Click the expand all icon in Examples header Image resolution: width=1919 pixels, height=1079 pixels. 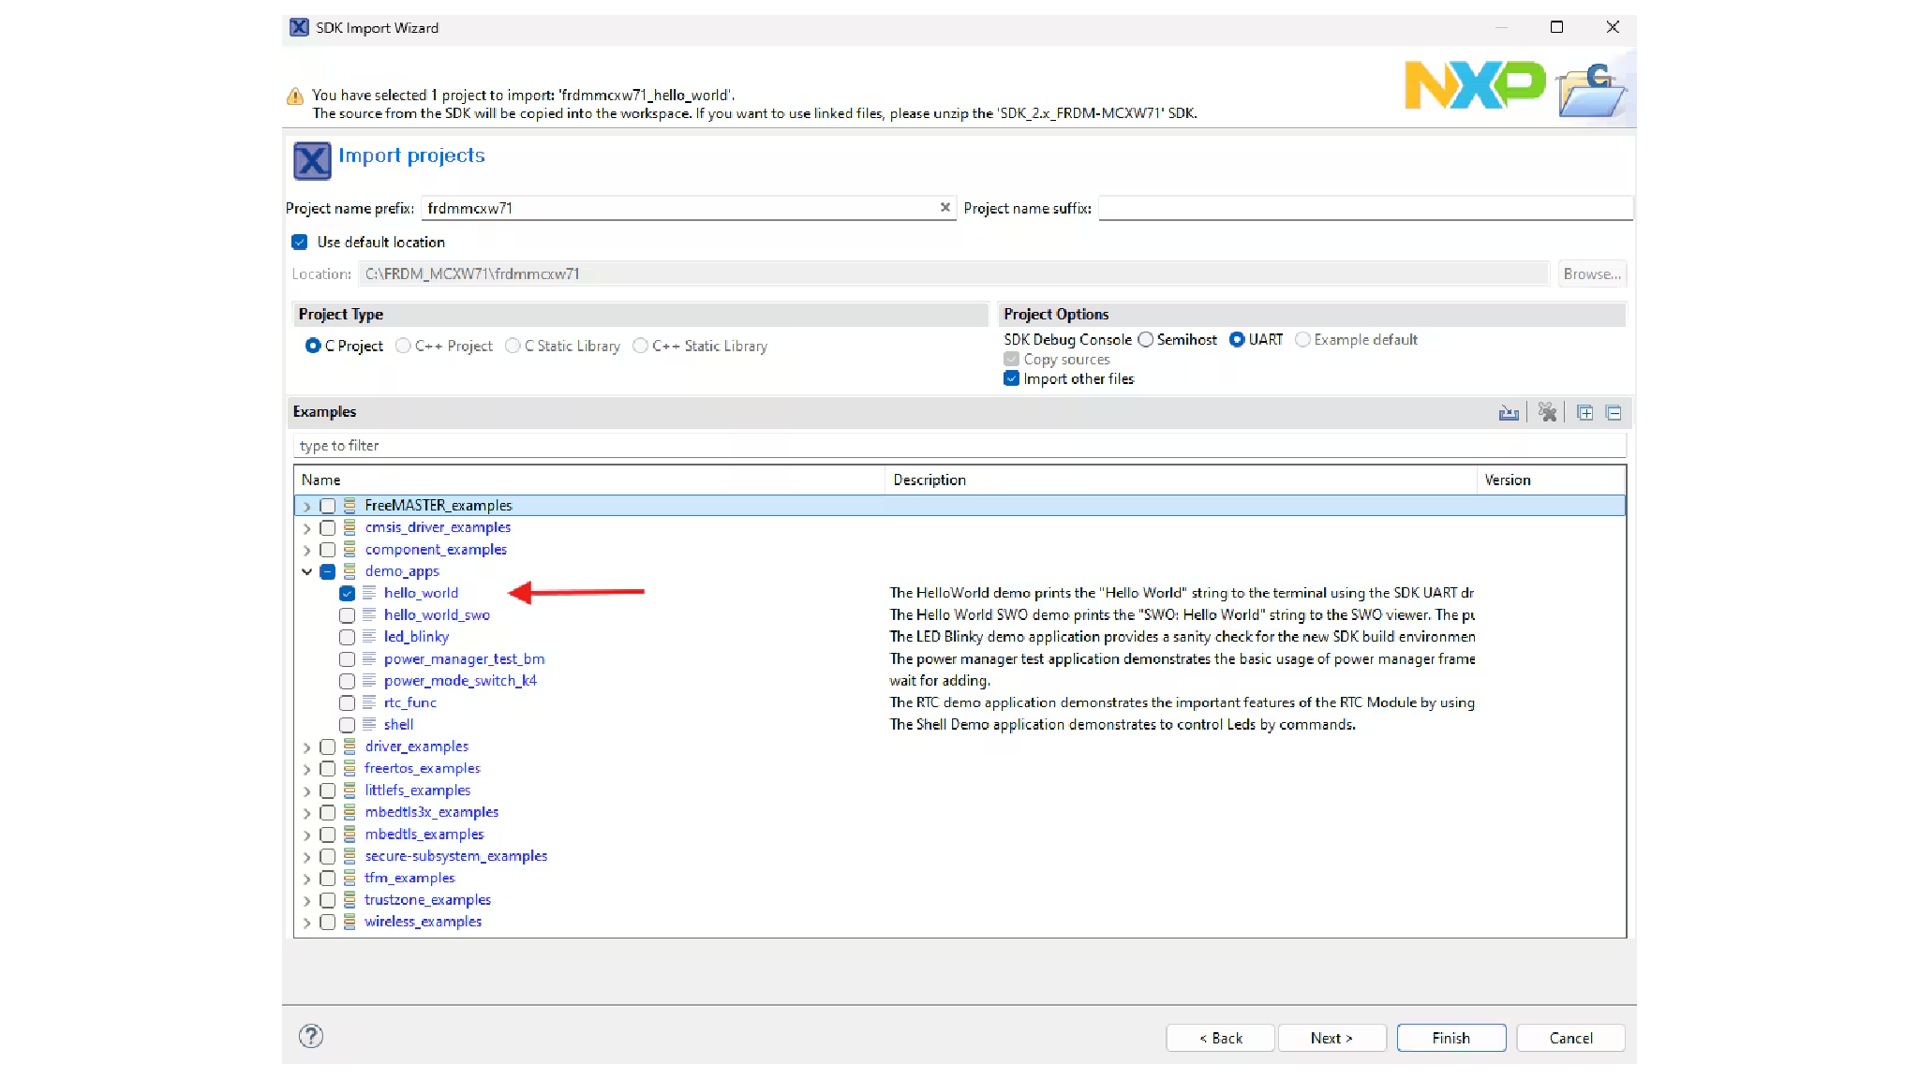point(1584,413)
